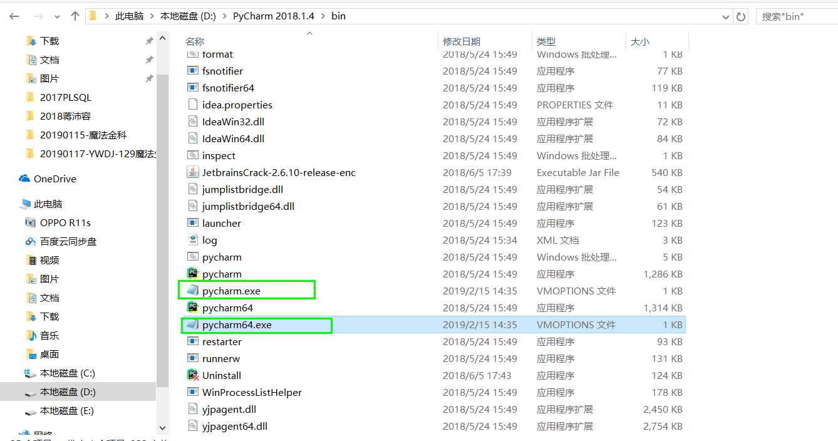Select 本地磁盘 (D:) breadcrumb segment
838x441 pixels.
(188, 16)
